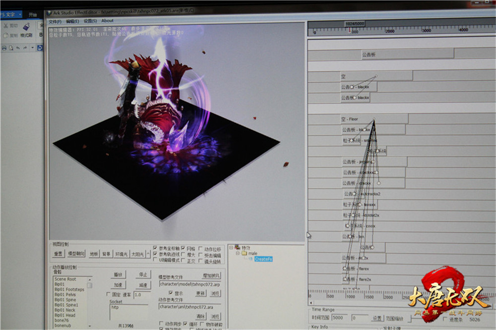Image resolution: width=496 pixels, height=330 pixels.
Task: Click the 播放 play button
Action: [x=119, y=275]
